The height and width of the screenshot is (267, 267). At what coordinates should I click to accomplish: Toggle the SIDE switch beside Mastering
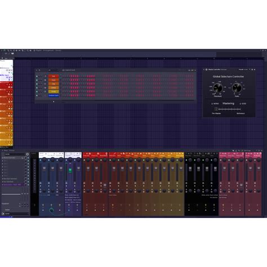243,104
